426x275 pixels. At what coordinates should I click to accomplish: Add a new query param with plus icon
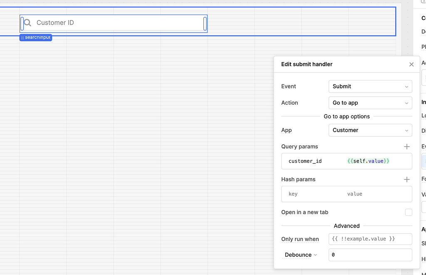pyautogui.click(x=406, y=147)
